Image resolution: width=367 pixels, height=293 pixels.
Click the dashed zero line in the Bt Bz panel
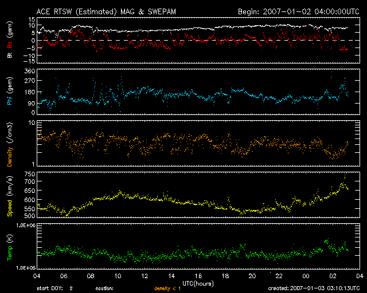pos(198,41)
